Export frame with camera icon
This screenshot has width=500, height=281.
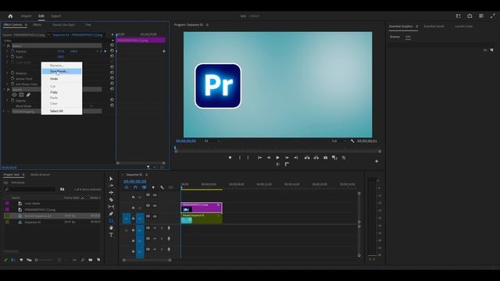point(325,158)
